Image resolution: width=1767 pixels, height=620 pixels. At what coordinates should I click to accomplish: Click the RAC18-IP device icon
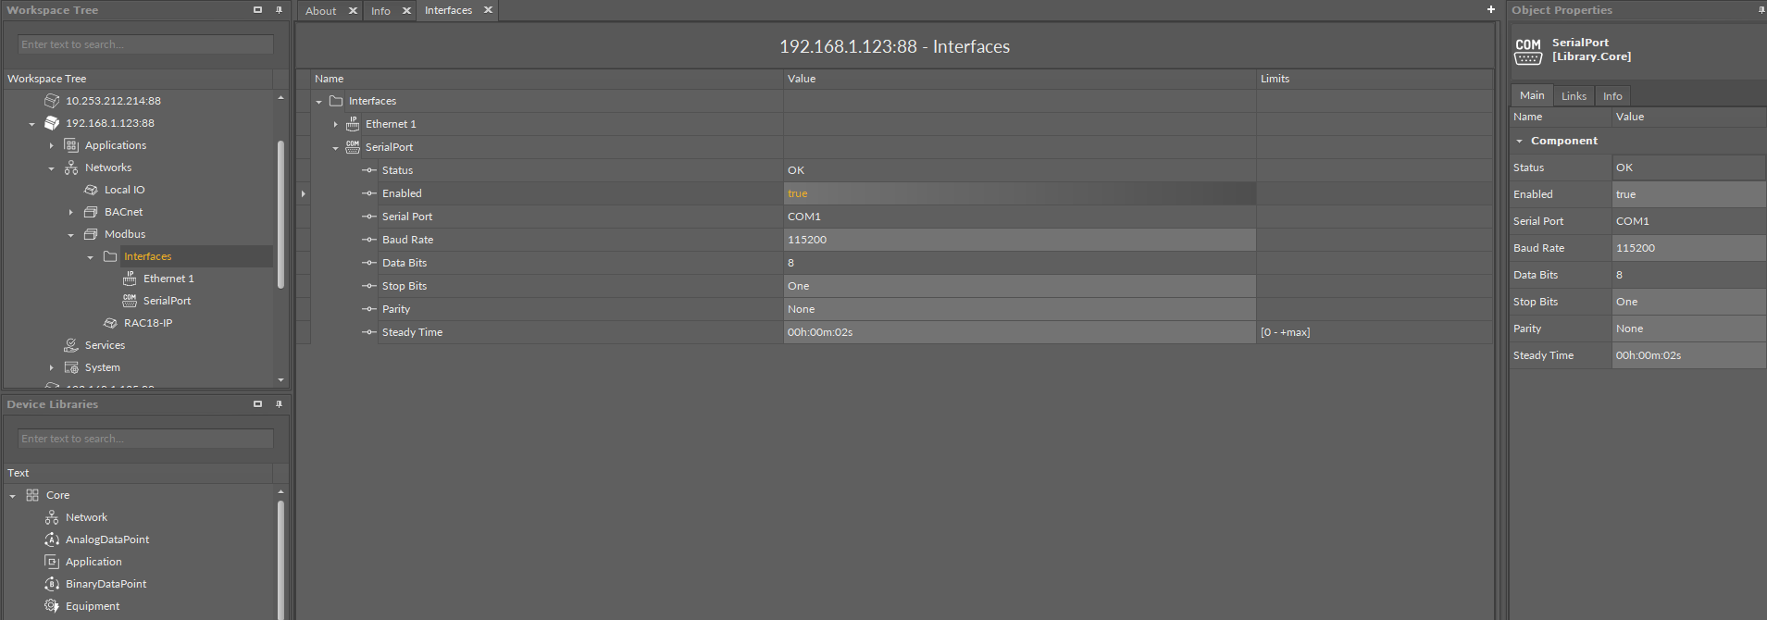click(110, 323)
